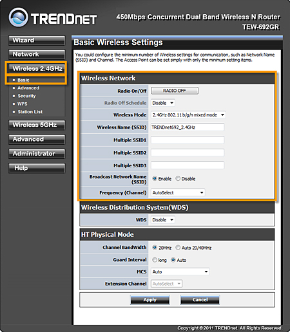The height and width of the screenshot is (332, 290).
Task: Expand MCS Auto dropdown
Action: [180, 272]
